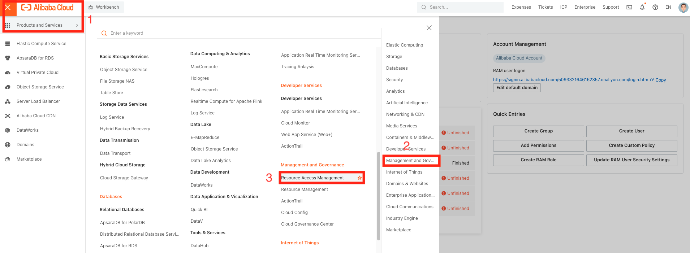Open Hybrid Backup Recovery link
Screen dimensions: 690x253
point(125,129)
